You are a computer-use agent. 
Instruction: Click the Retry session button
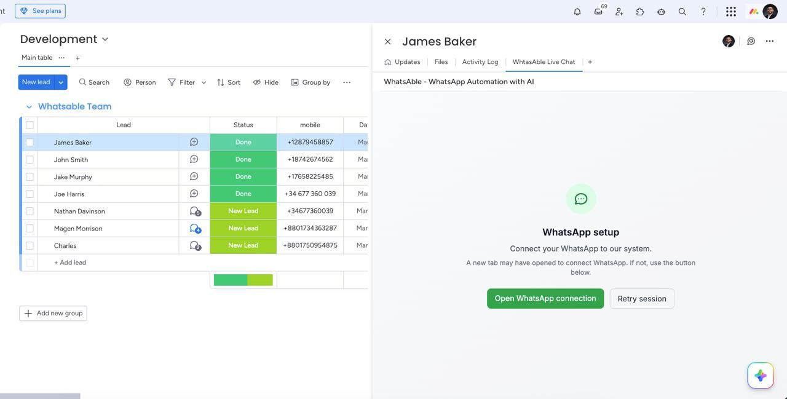(642, 299)
